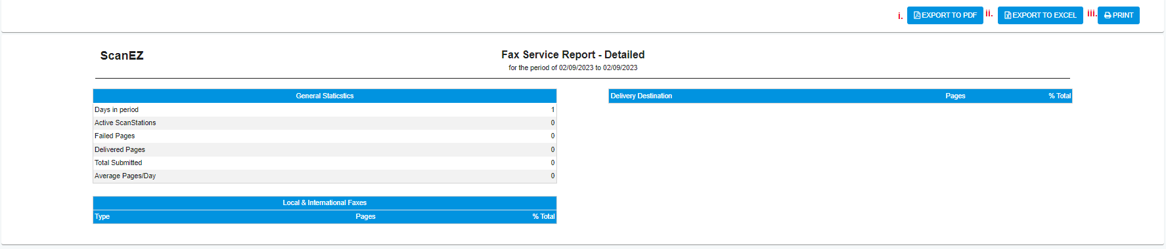Select the 'Average Pages/Day' row label
The width and height of the screenshot is (1166, 249).
[125, 176]
